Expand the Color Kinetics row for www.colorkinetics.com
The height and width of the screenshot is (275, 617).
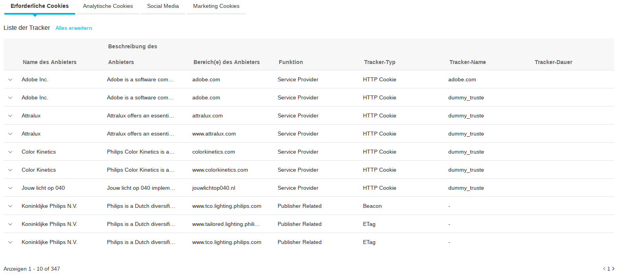[10, 170]
